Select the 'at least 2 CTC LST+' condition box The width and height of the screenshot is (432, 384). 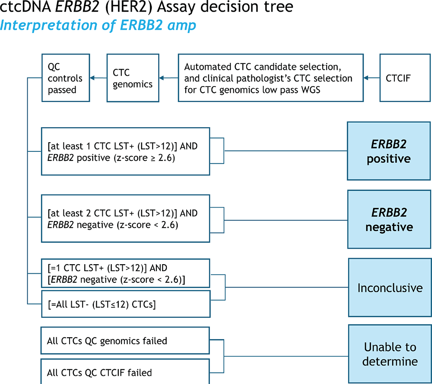(x=125, y=219)
